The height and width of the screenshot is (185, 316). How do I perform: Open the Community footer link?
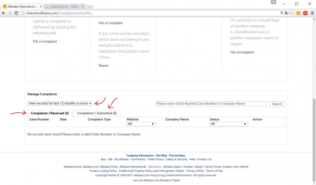tap(138, 159)
